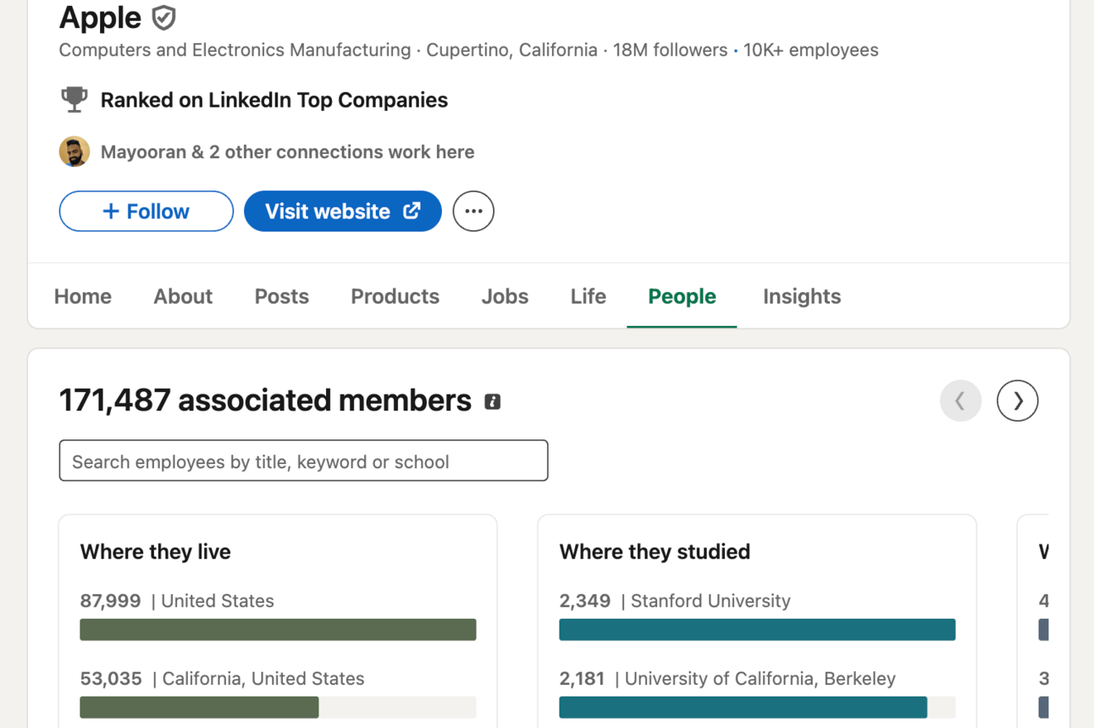Screen dimensions: 1094x728
Task: Click the employee search field
Action: coord(303,461)
